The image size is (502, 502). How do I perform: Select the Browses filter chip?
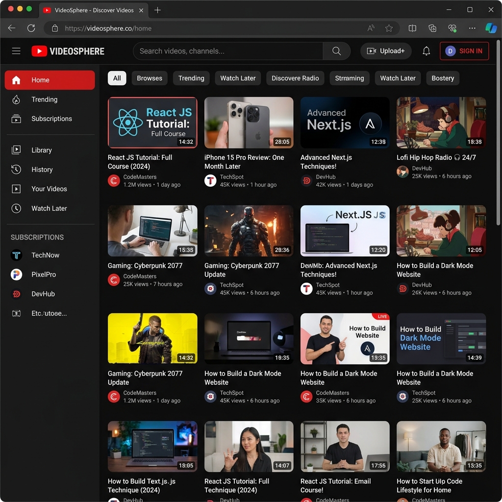click(x=150, y=78)
